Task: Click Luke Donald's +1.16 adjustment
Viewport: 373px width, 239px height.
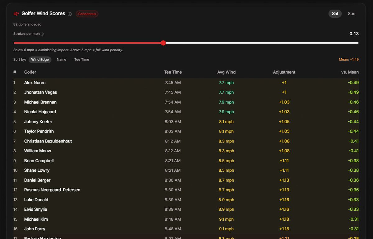Action: 284,200
